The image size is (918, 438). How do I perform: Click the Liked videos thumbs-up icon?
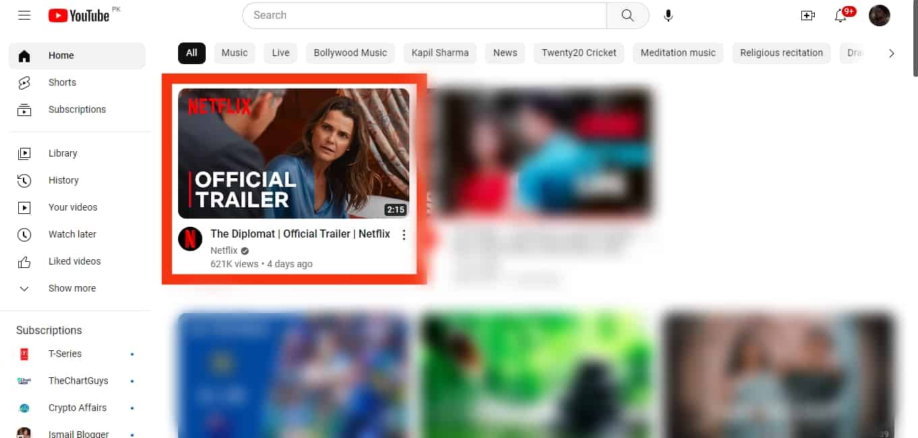click(x=24, y=262)
